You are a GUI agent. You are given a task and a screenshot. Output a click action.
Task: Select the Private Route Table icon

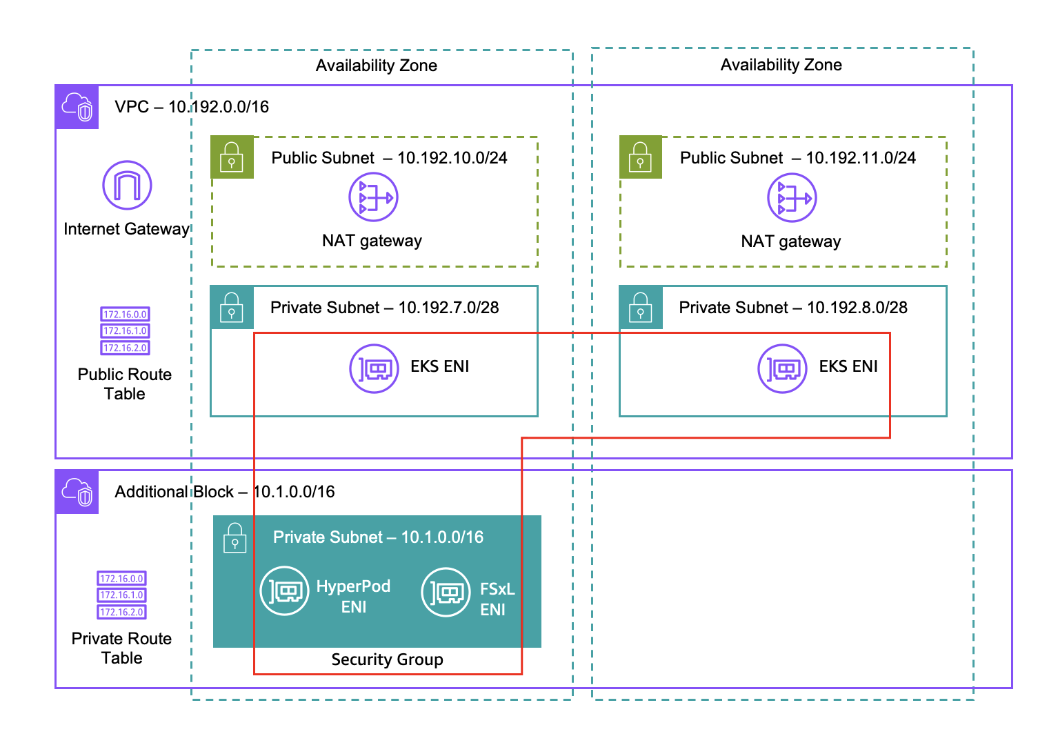121,595
